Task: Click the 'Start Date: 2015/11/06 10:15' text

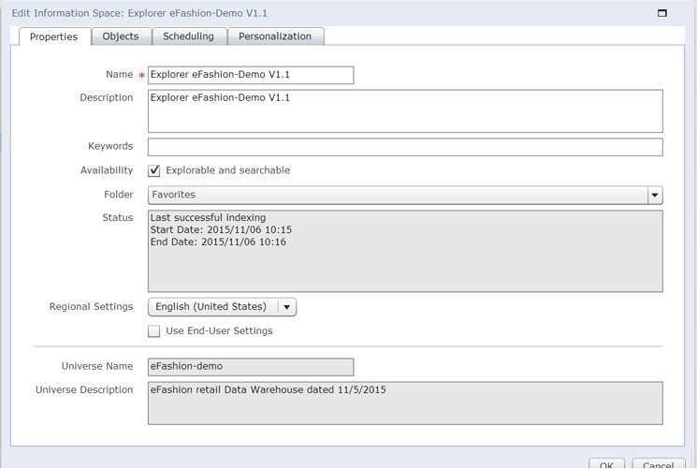Action: [x=221, y=230]
